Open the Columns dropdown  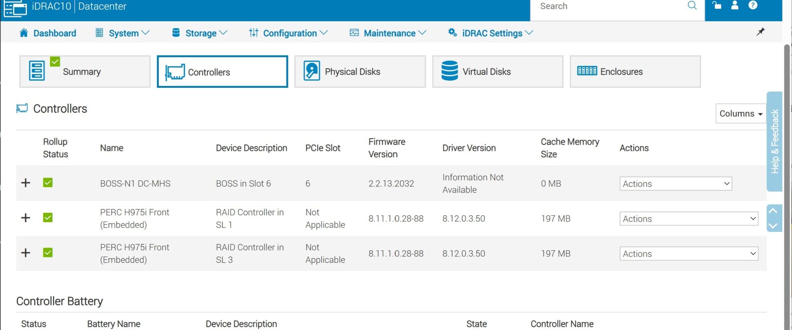click(x=740, y=113)
